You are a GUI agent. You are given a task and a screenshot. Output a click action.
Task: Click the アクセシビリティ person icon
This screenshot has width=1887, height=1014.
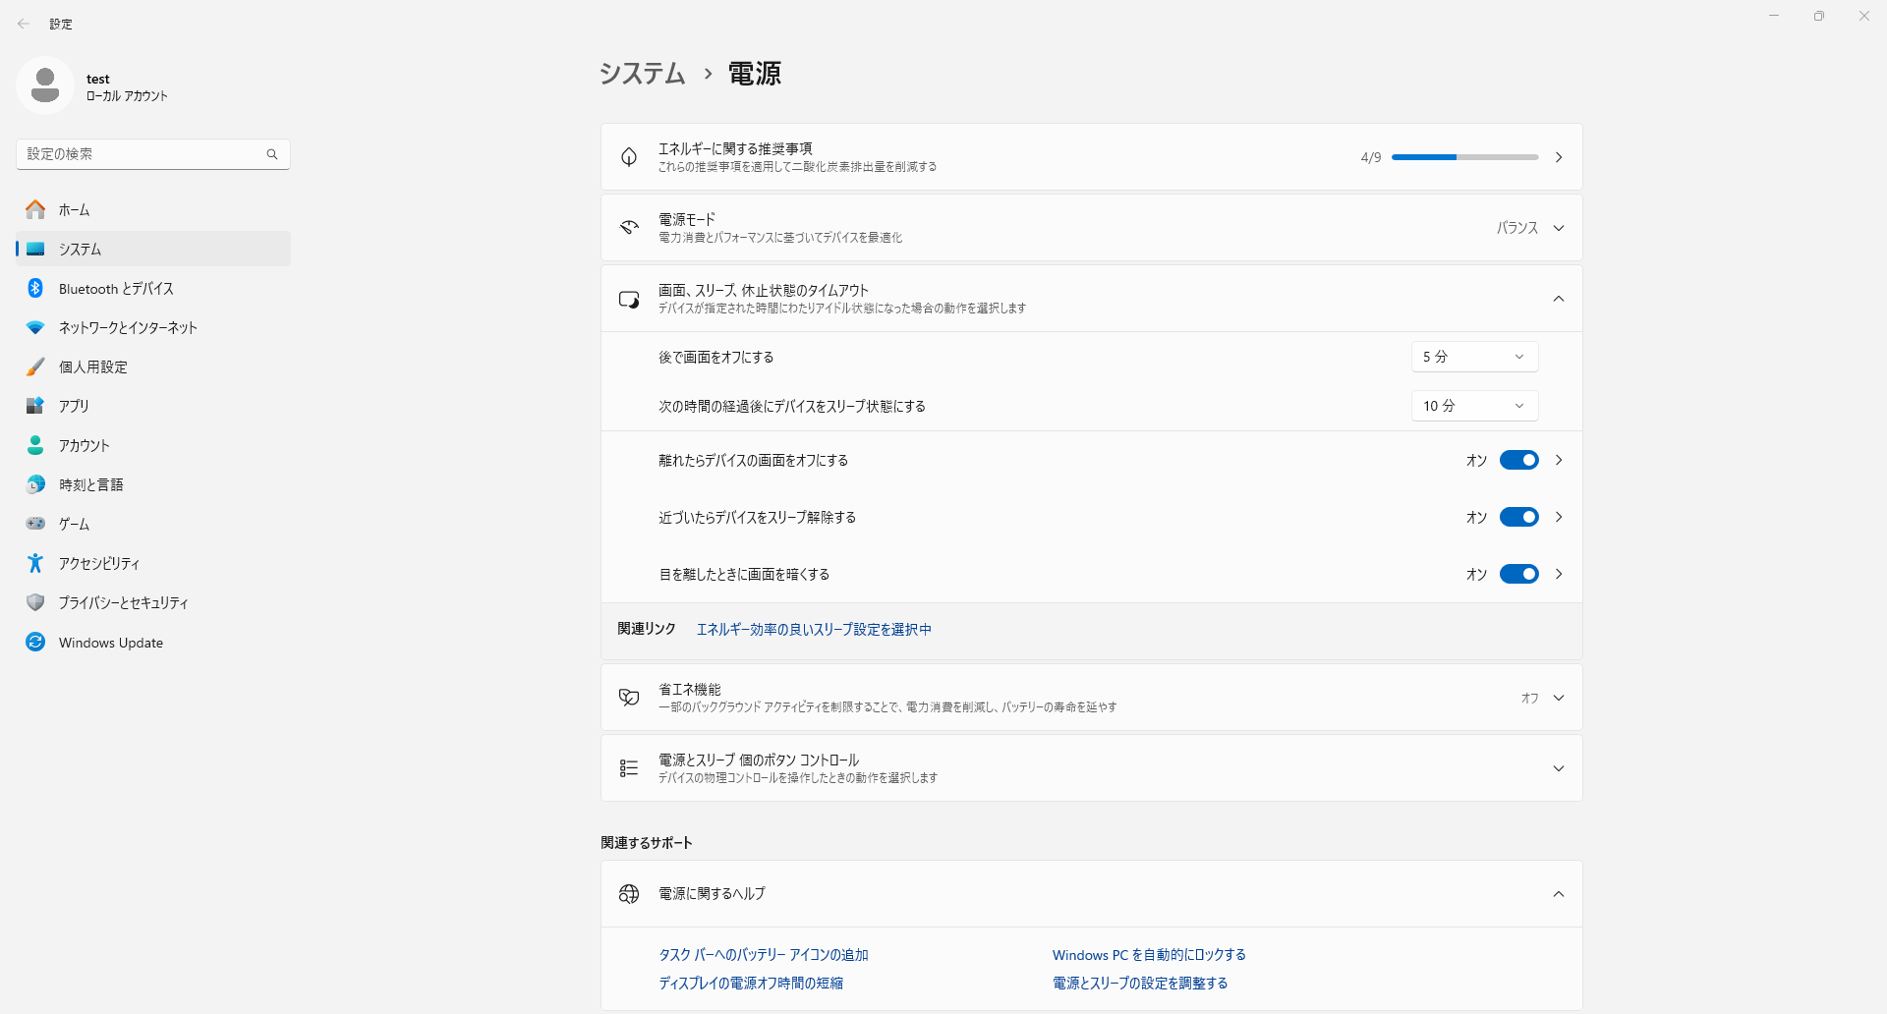tap(35, 563)
